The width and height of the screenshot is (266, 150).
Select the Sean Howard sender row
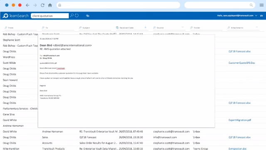10,80
